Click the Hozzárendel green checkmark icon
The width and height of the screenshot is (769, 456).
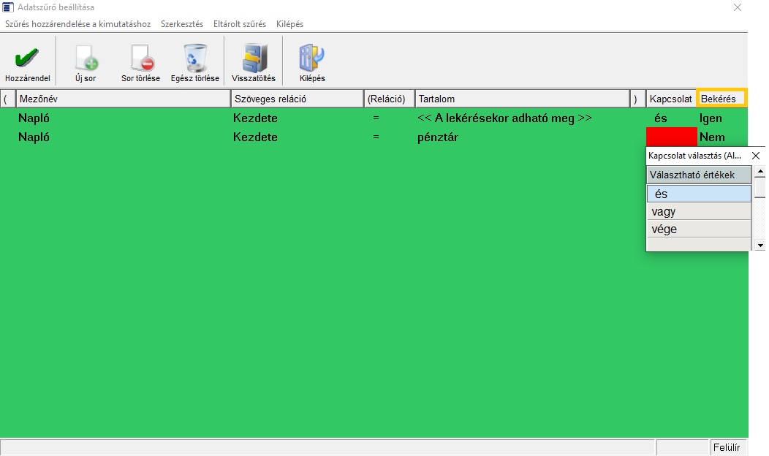pyautogui.click(x=27, y=58)
